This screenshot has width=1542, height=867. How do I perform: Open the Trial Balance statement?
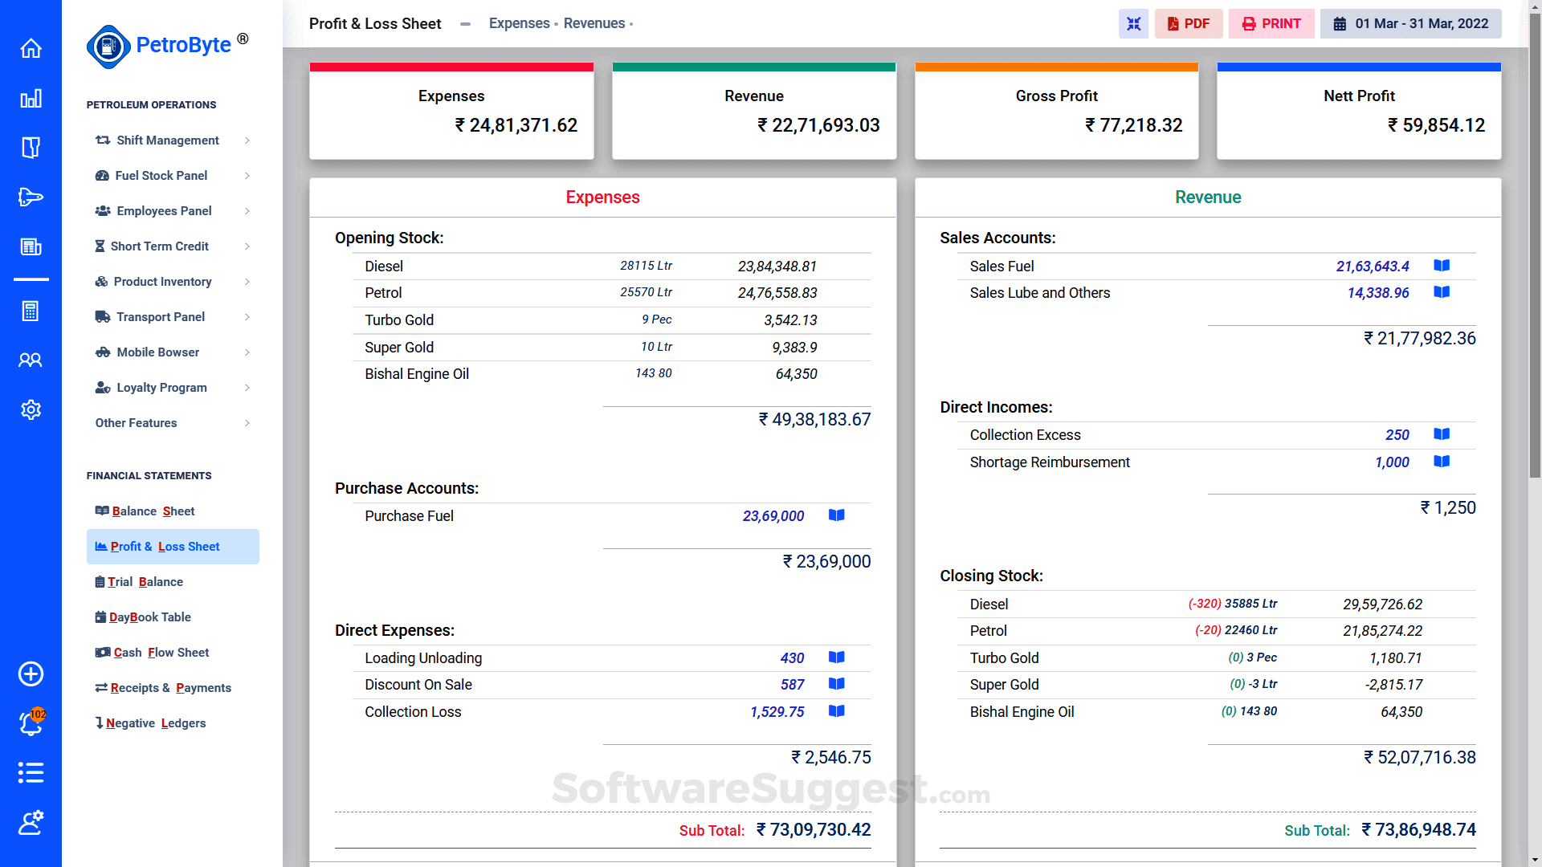point(145,581)
